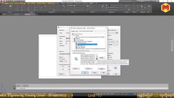Click Help button in Page Setup dialog
Screen dimensions: 174x98
point(116,74)
